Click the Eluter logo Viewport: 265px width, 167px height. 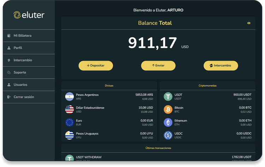click(29, 15)
